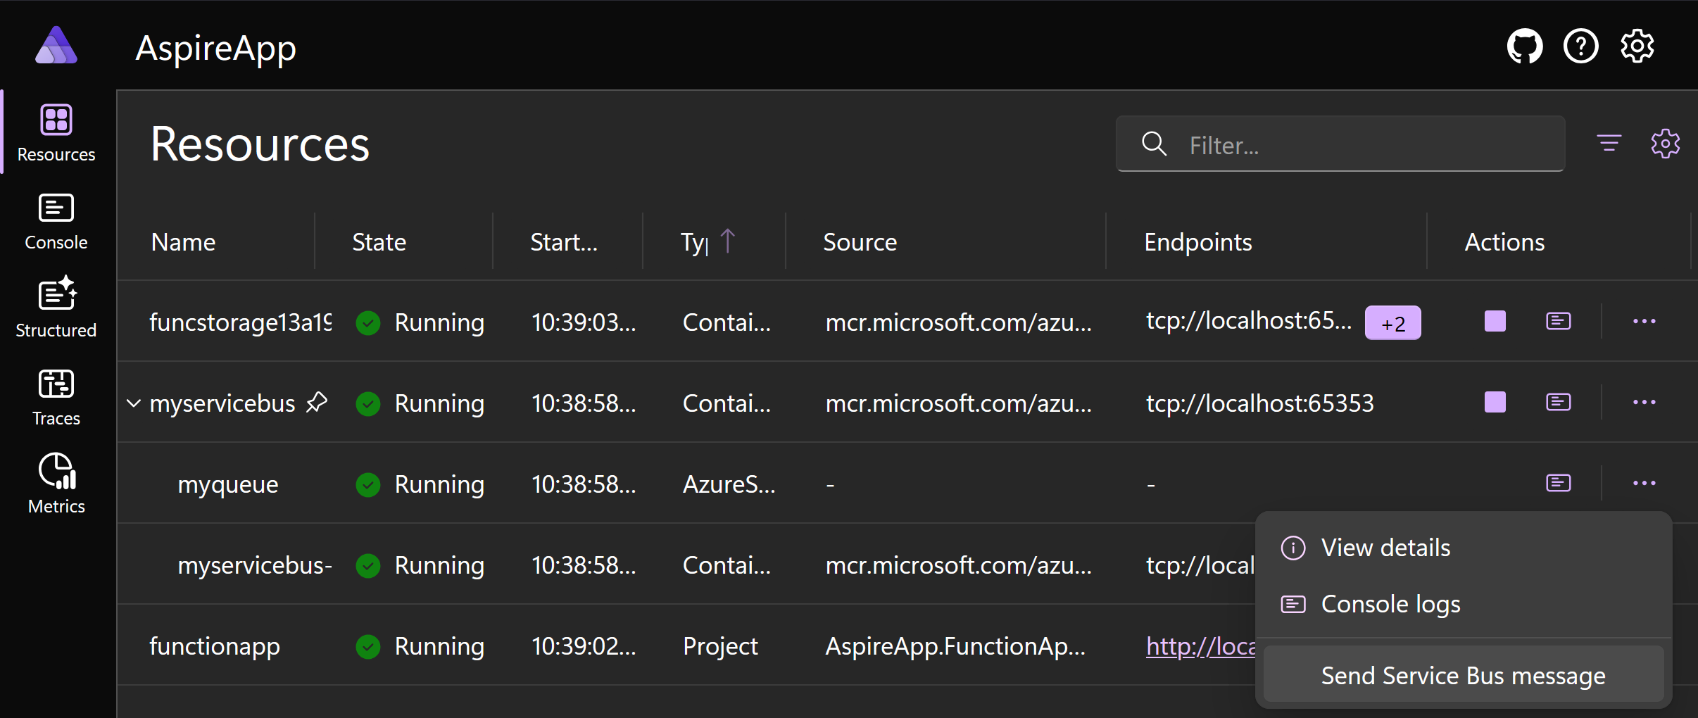Viewport: 1698px width, 718px height.
Task: Click Running state of functionapp row
Action: (x=420, y=646)
